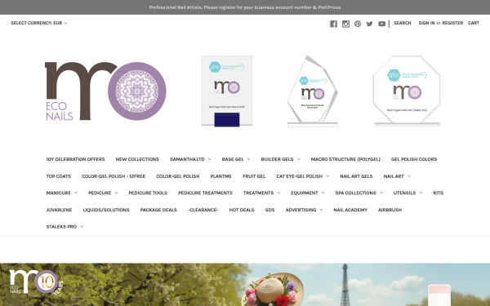490x306 pixels.
Task: Go to Nail Art Gels
Action: tap(356, 176)
